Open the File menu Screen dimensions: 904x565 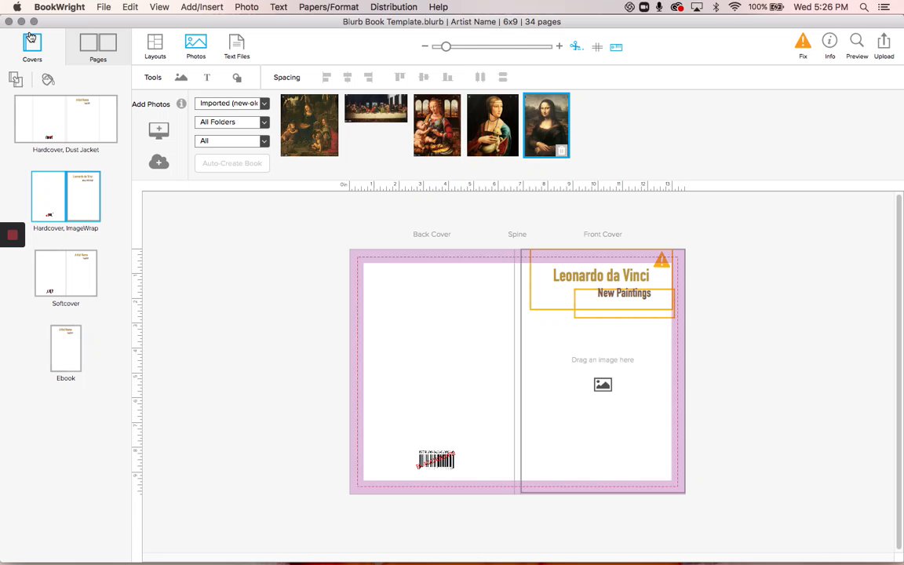coord(104,7)
